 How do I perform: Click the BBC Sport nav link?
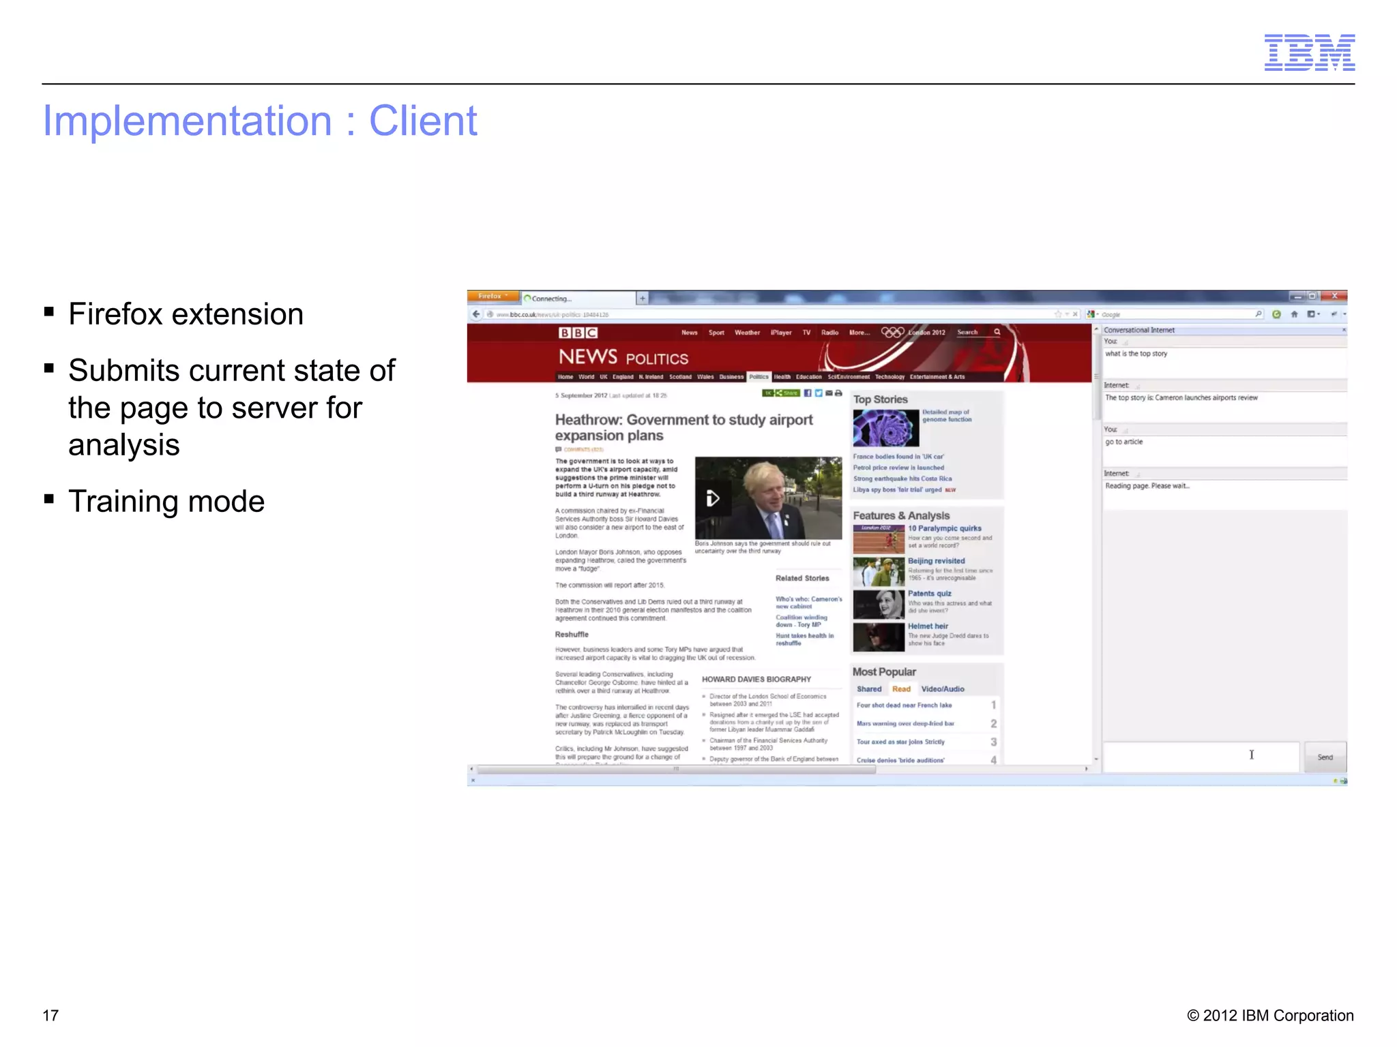(716, 333)
